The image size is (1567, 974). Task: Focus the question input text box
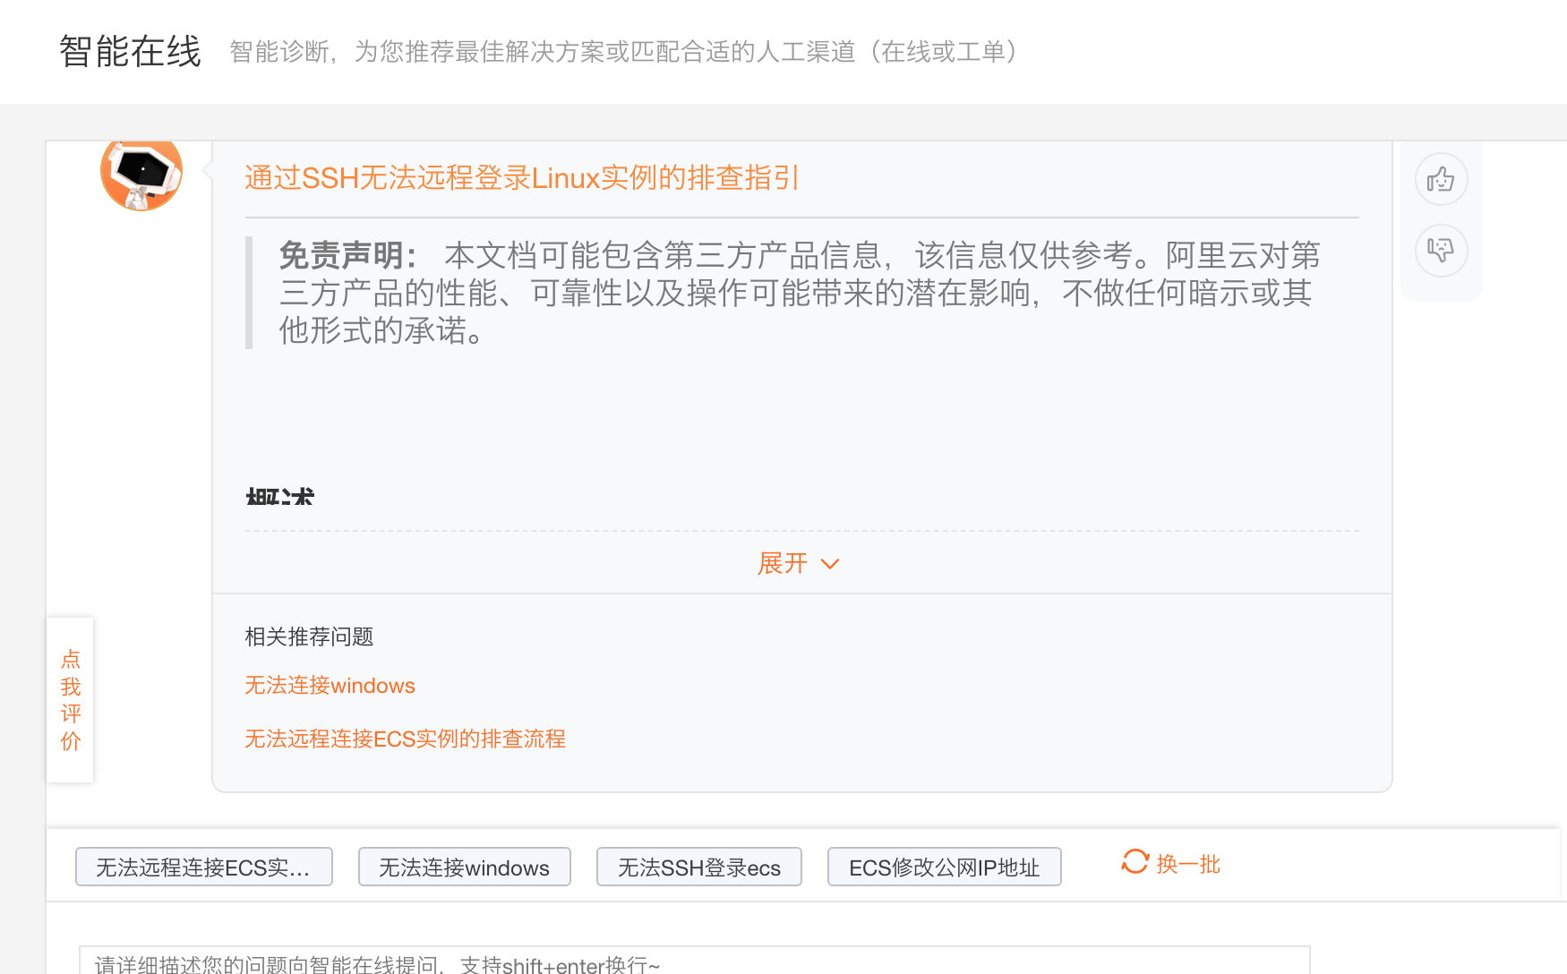coord(695,961)
